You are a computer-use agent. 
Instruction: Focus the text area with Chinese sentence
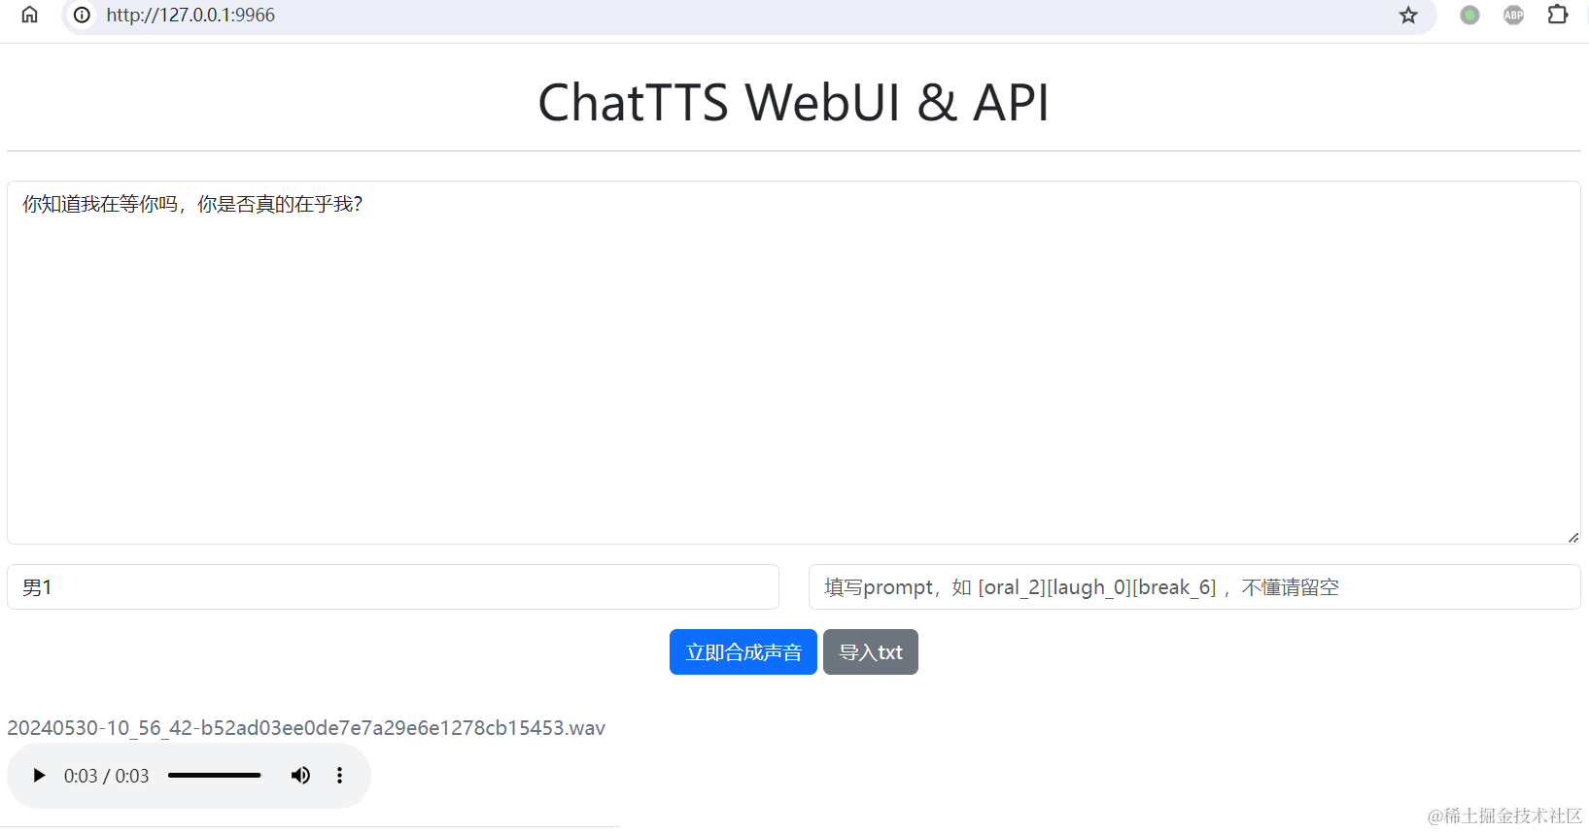(794, 362)
